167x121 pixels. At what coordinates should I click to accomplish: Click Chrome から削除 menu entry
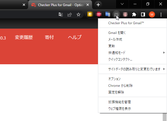click(120, 86)
